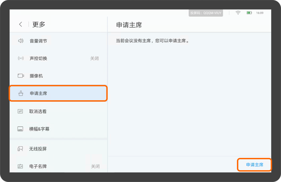281x182 pixels.
Task: Click the battery indicator in the status bar
Action: 249,13
